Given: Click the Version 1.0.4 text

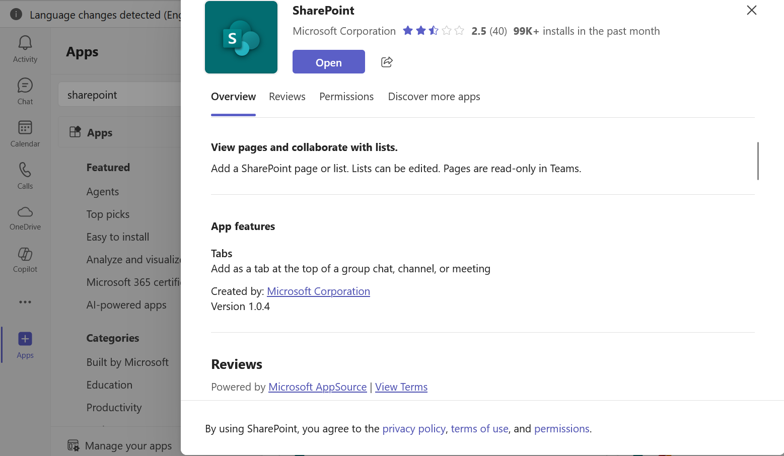Looking at the screenshot, I should point(240,307).
